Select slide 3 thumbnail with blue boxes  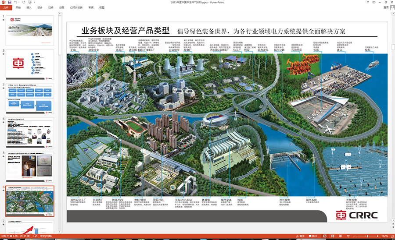click(30, 99)
